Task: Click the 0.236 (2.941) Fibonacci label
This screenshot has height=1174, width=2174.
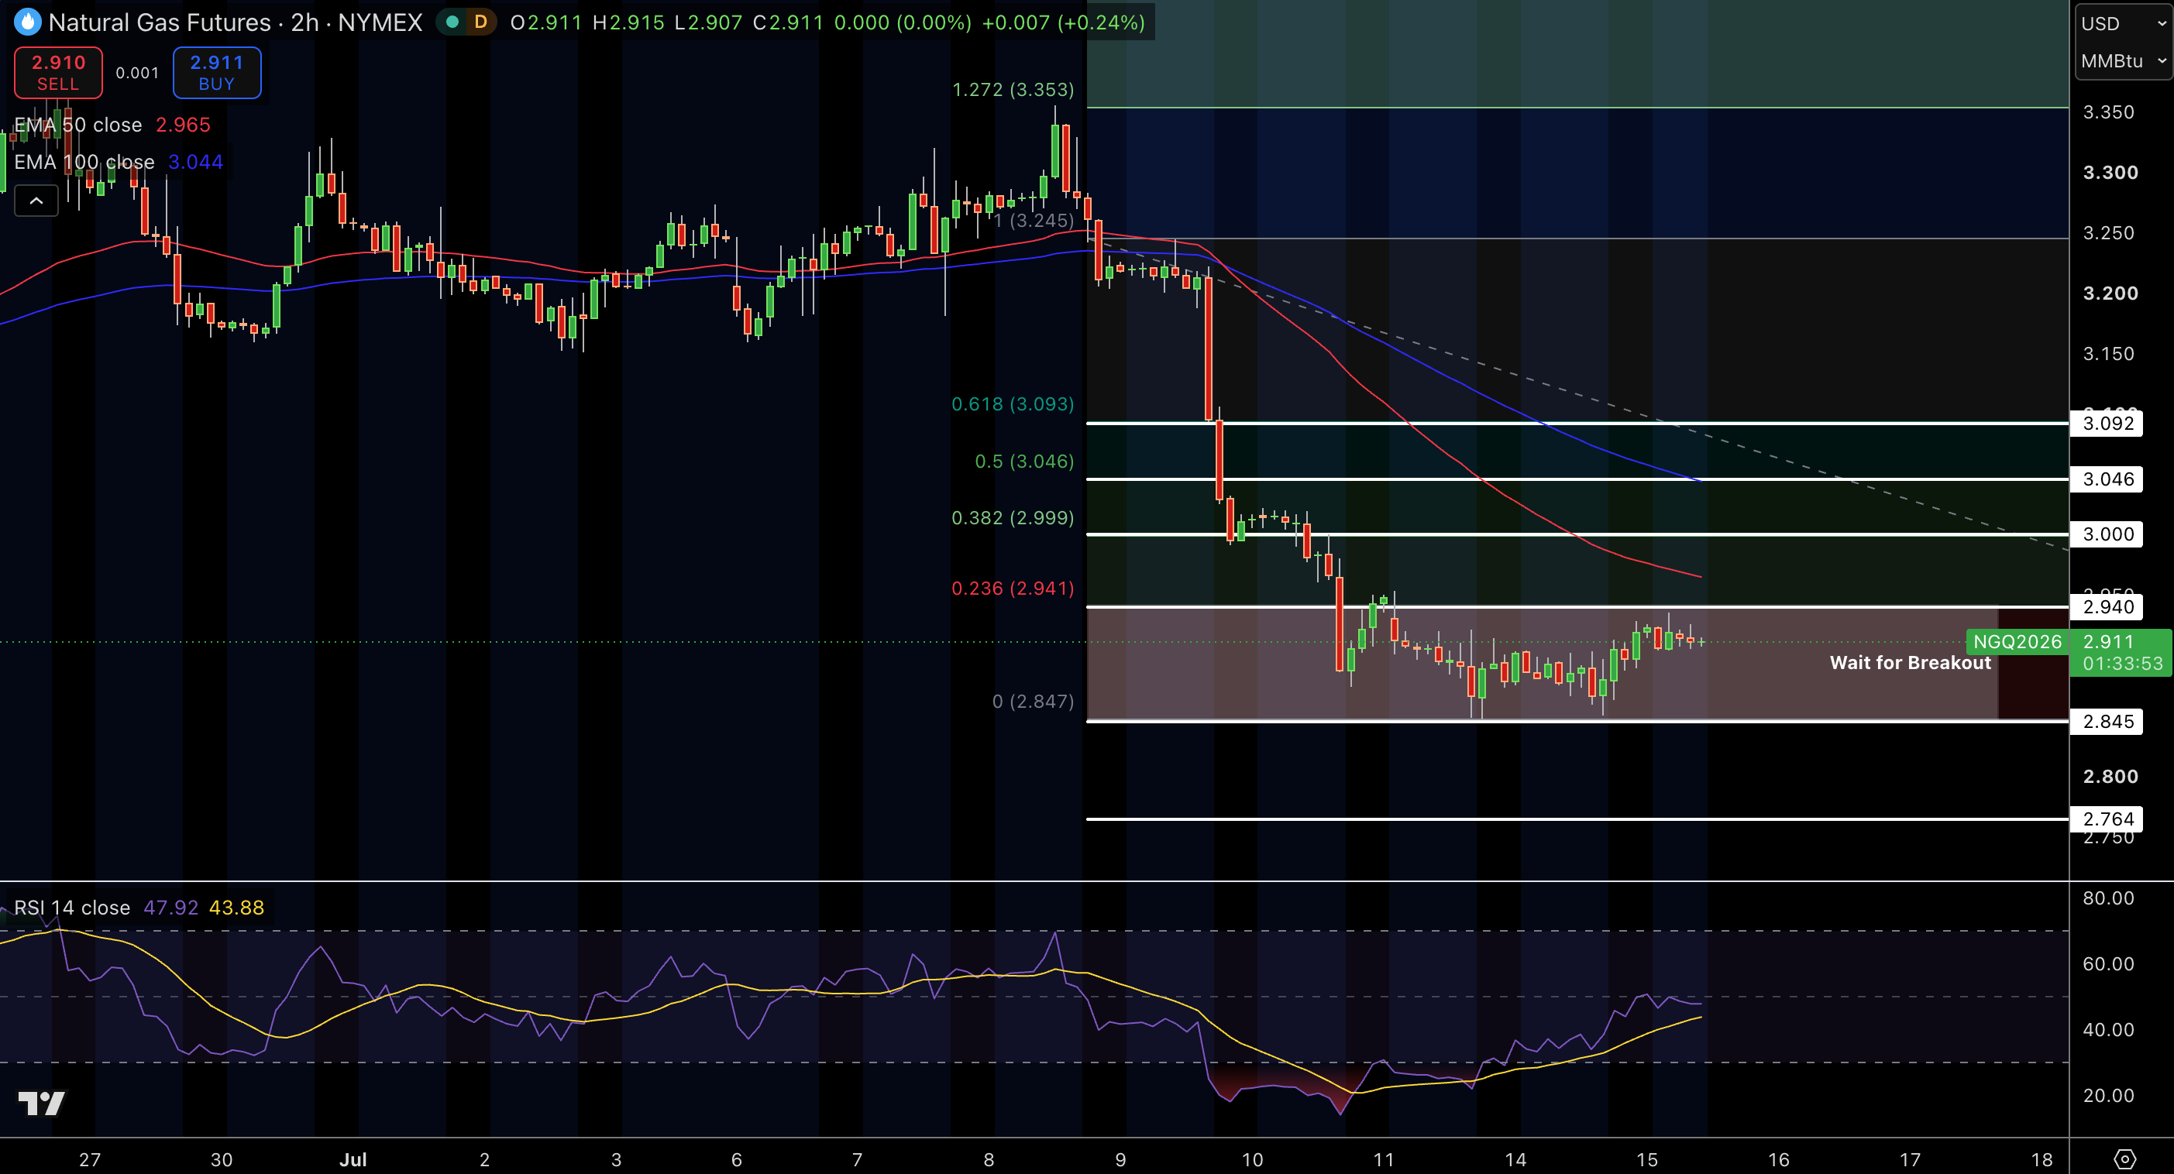Action: coord(1013,588)
